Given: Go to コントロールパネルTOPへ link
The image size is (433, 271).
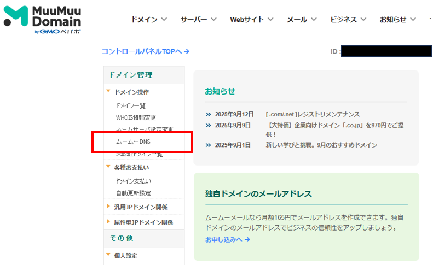Looking at the screenshot, I should click(x=146, y=51).
